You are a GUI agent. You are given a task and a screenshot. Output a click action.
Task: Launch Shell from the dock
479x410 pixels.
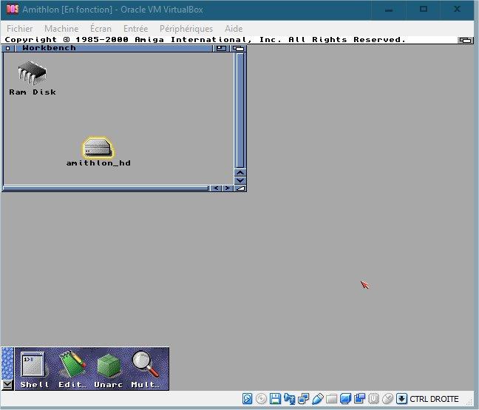tap(34, 369)
